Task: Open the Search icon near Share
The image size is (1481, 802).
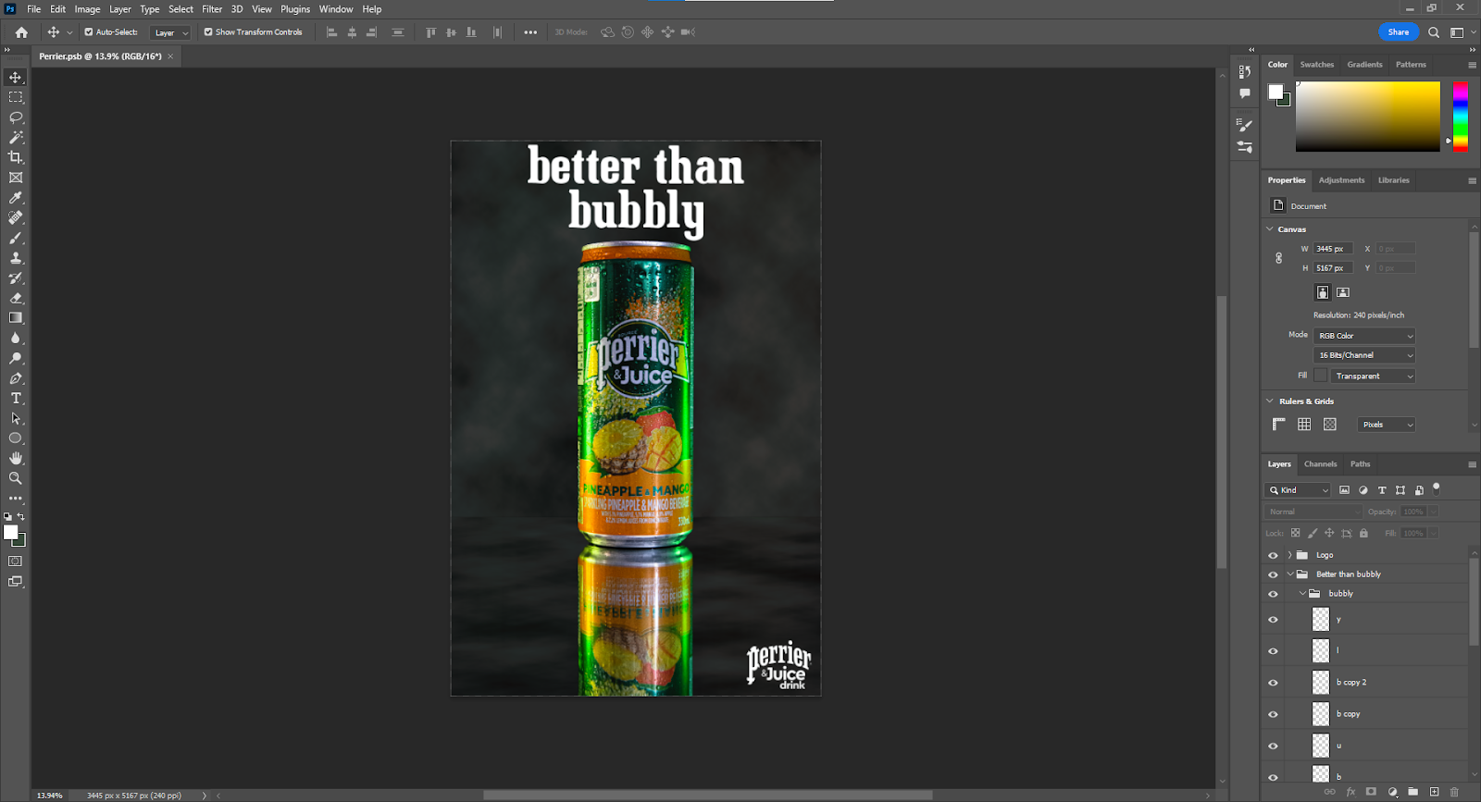Action: (1434, 32)
